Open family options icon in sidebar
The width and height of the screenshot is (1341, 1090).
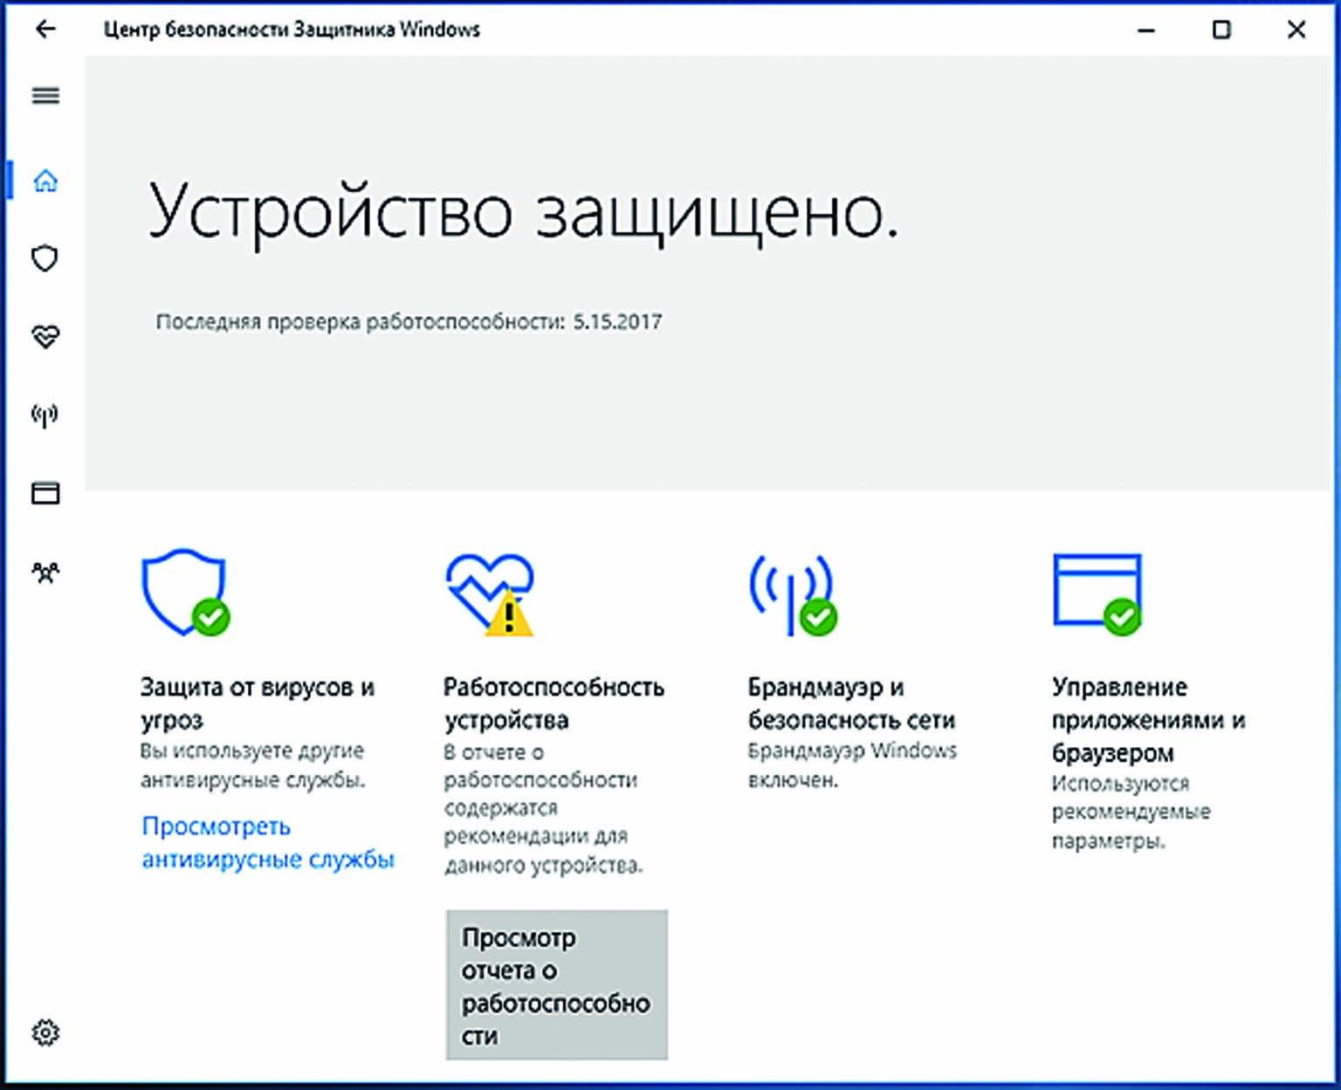tap(45, 572)
